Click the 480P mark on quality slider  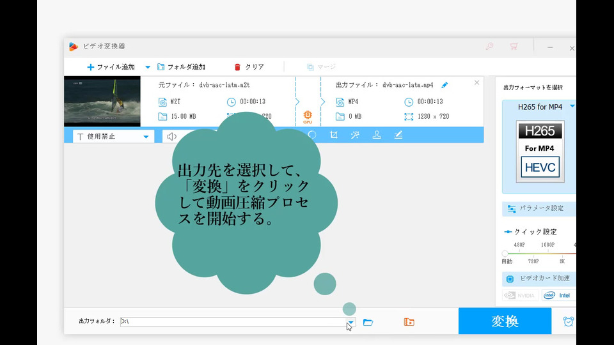[519, 245]
